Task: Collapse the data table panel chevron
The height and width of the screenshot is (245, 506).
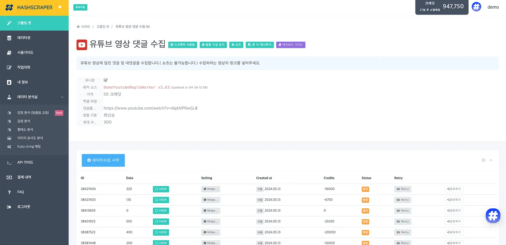Action: (491, 160)
